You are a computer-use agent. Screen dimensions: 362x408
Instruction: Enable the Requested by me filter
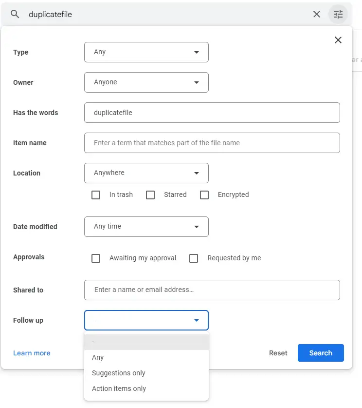tap(194, 258)
